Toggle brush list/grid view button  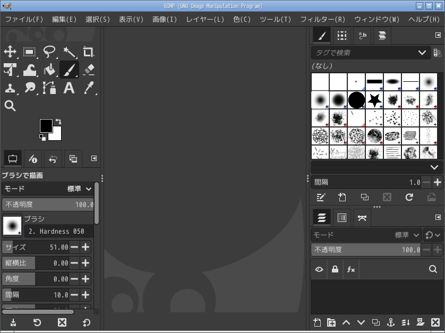438,53
